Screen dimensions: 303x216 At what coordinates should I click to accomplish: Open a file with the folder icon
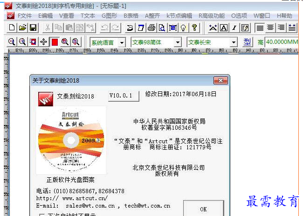coord(23,28)
